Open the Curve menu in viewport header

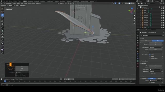tap(26, 3)
